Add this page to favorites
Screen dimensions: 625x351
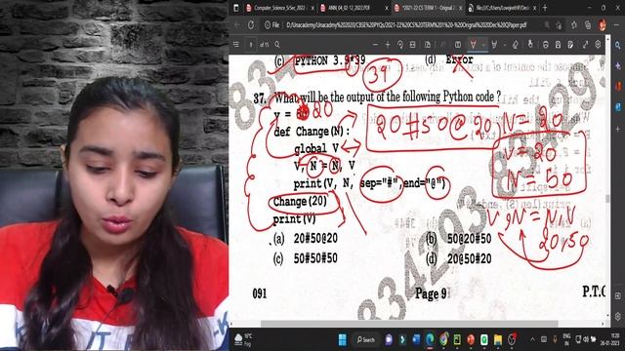[x=559, y=25]
